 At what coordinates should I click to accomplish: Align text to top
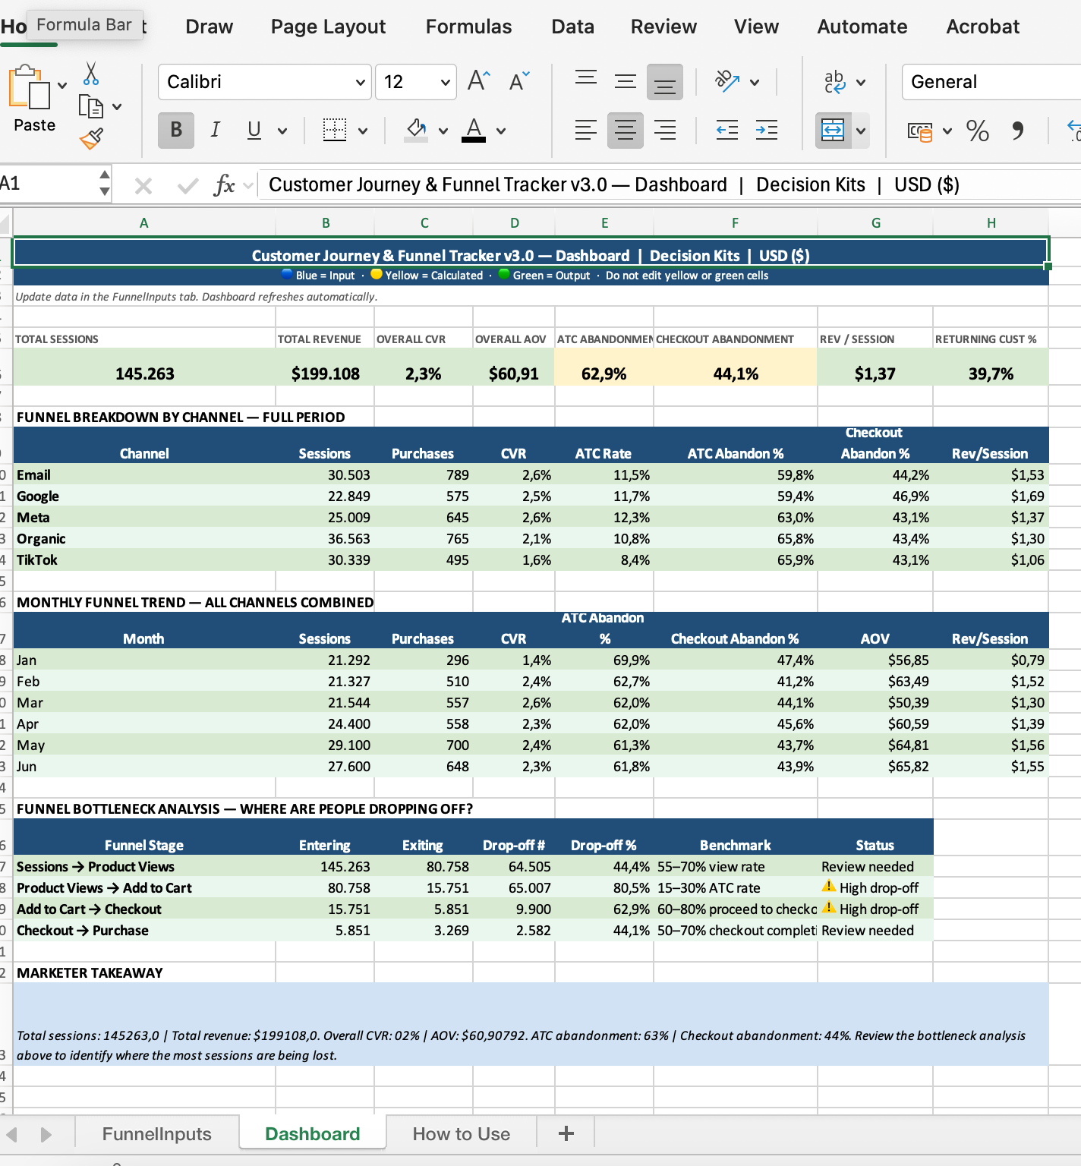[x=586, y=80]
